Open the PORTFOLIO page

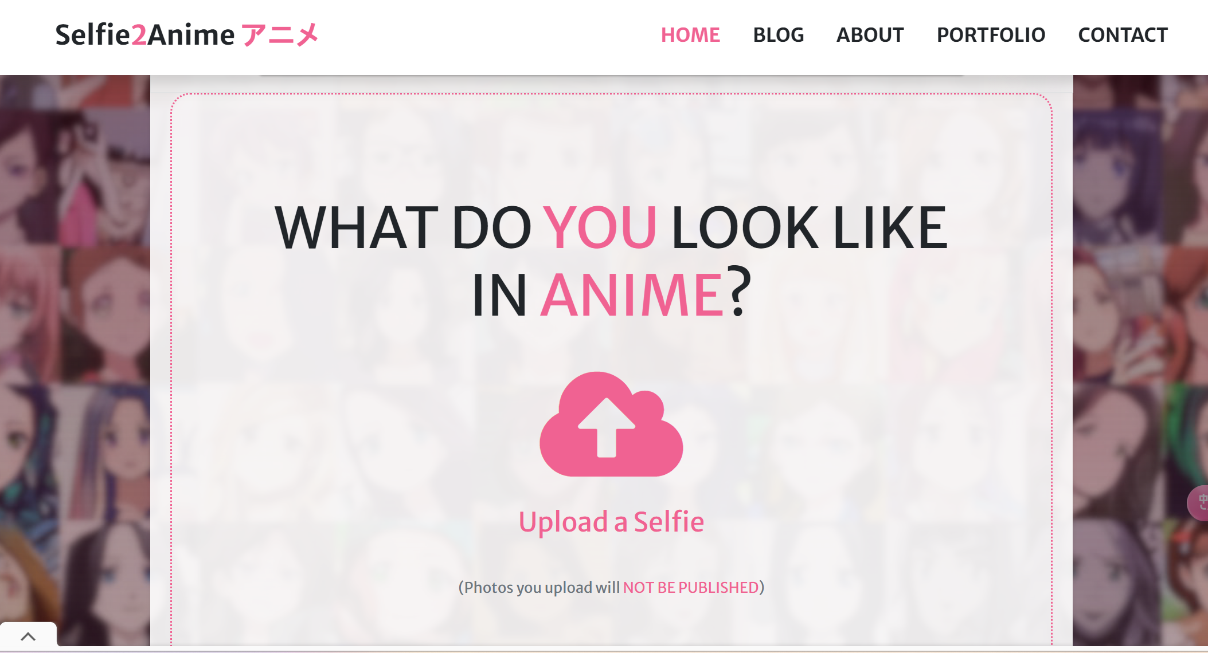pos(991,35)
